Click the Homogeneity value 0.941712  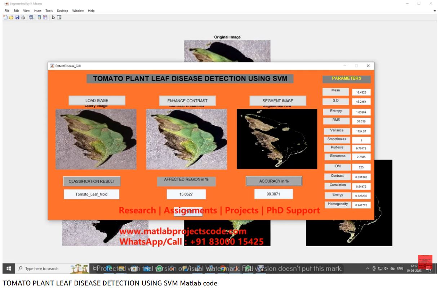[x=361, y=205]
